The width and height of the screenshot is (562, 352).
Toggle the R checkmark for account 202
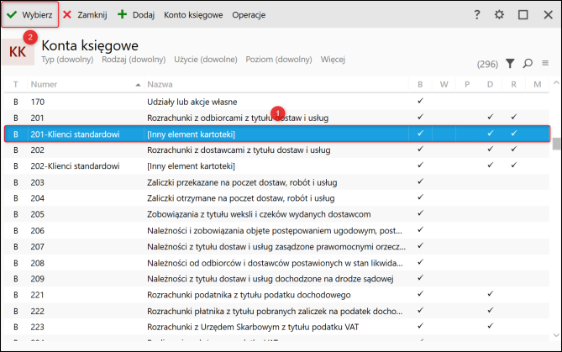point(513,149)
